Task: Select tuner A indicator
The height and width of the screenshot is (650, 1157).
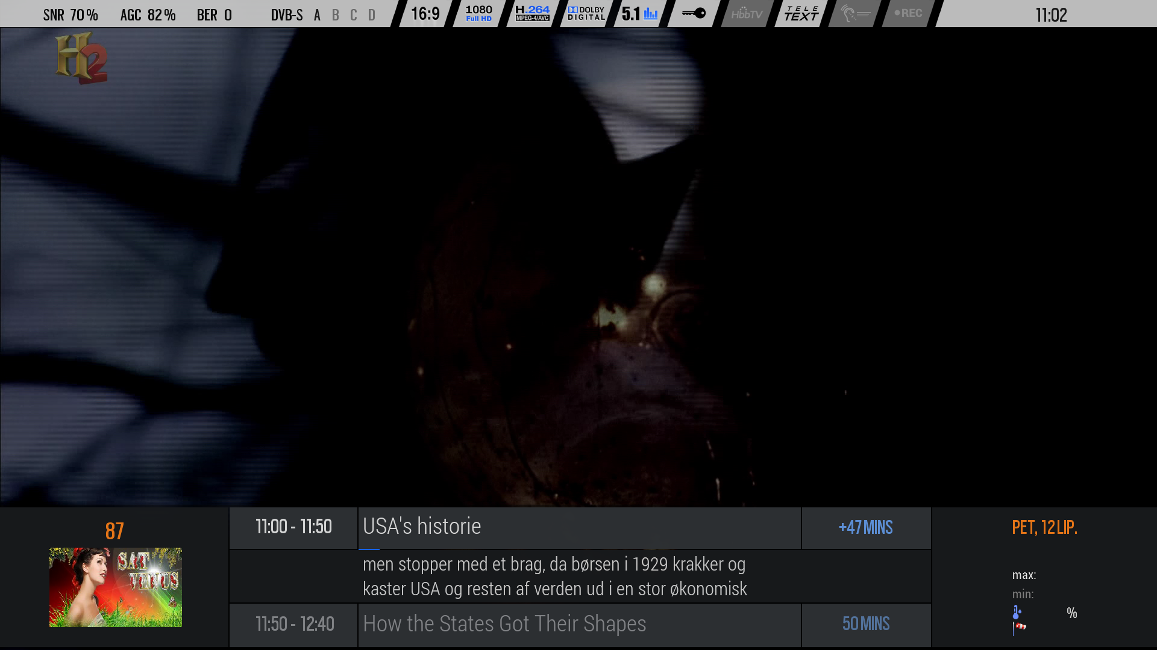Action: point(317,15)
